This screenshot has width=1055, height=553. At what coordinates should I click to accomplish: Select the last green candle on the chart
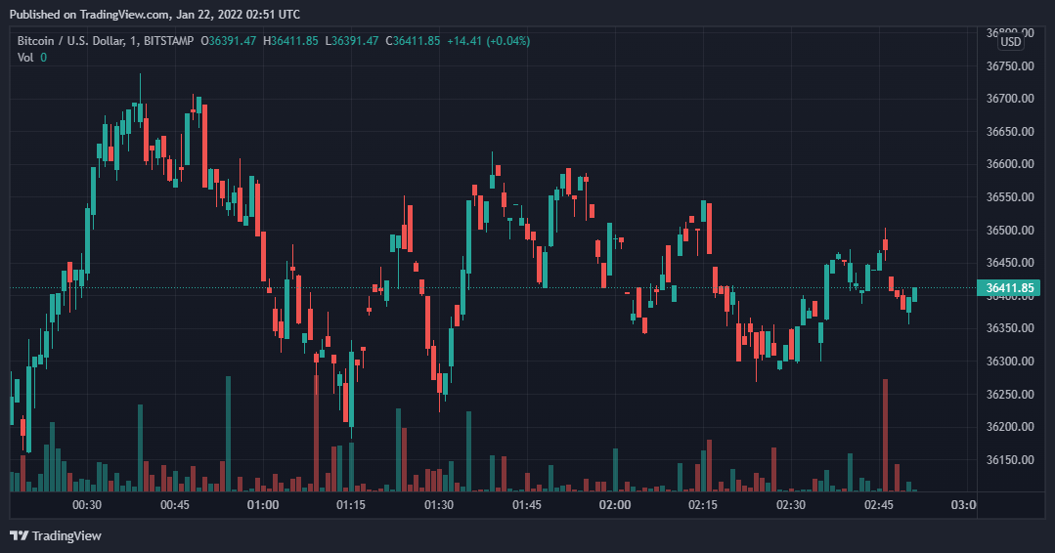tap(914, 294)
